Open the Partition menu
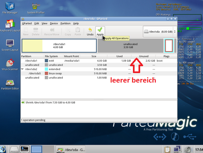203x153 pixels. point(65,24)
